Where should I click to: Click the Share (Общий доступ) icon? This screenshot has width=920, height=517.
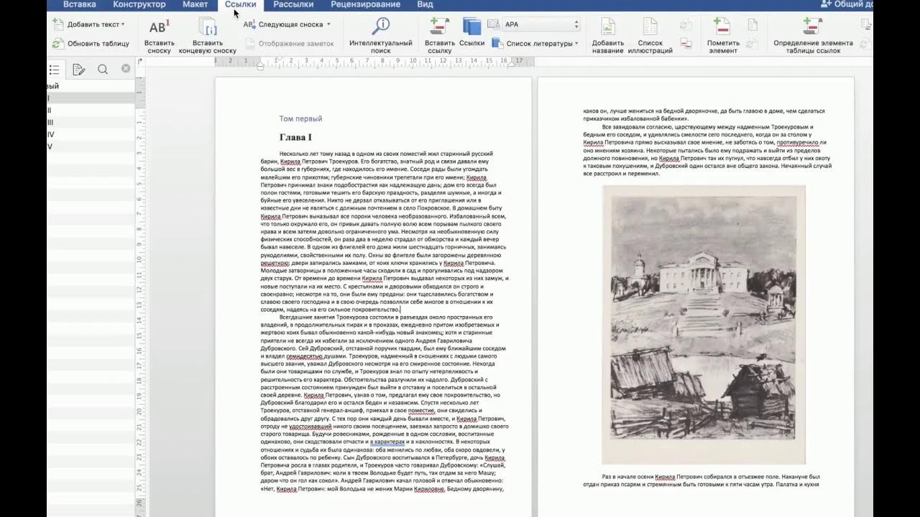[x=826, y=4]
